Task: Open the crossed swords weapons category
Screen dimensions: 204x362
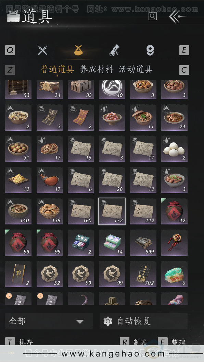Action: pos(42,50)
